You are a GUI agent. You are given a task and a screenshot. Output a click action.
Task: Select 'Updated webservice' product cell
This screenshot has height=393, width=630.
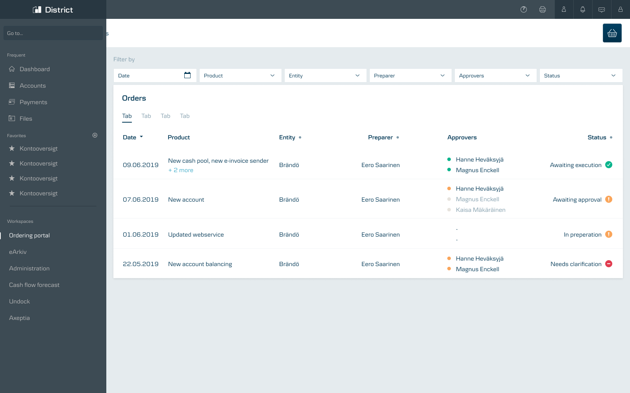[x=196, y=235]
